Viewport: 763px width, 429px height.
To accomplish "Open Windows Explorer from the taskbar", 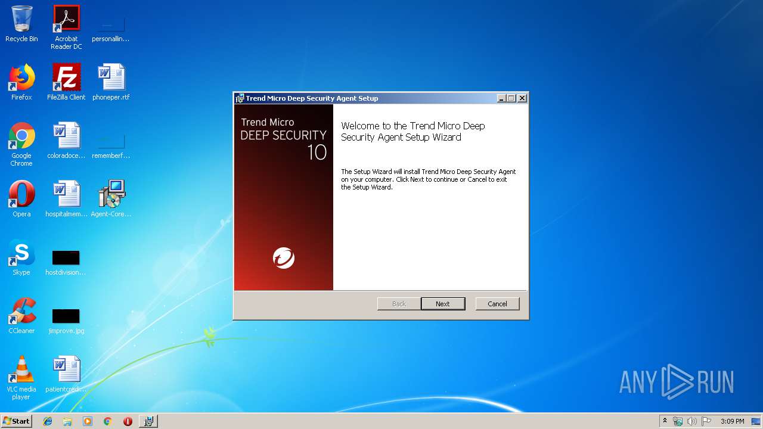I will (x=67, y=421).
